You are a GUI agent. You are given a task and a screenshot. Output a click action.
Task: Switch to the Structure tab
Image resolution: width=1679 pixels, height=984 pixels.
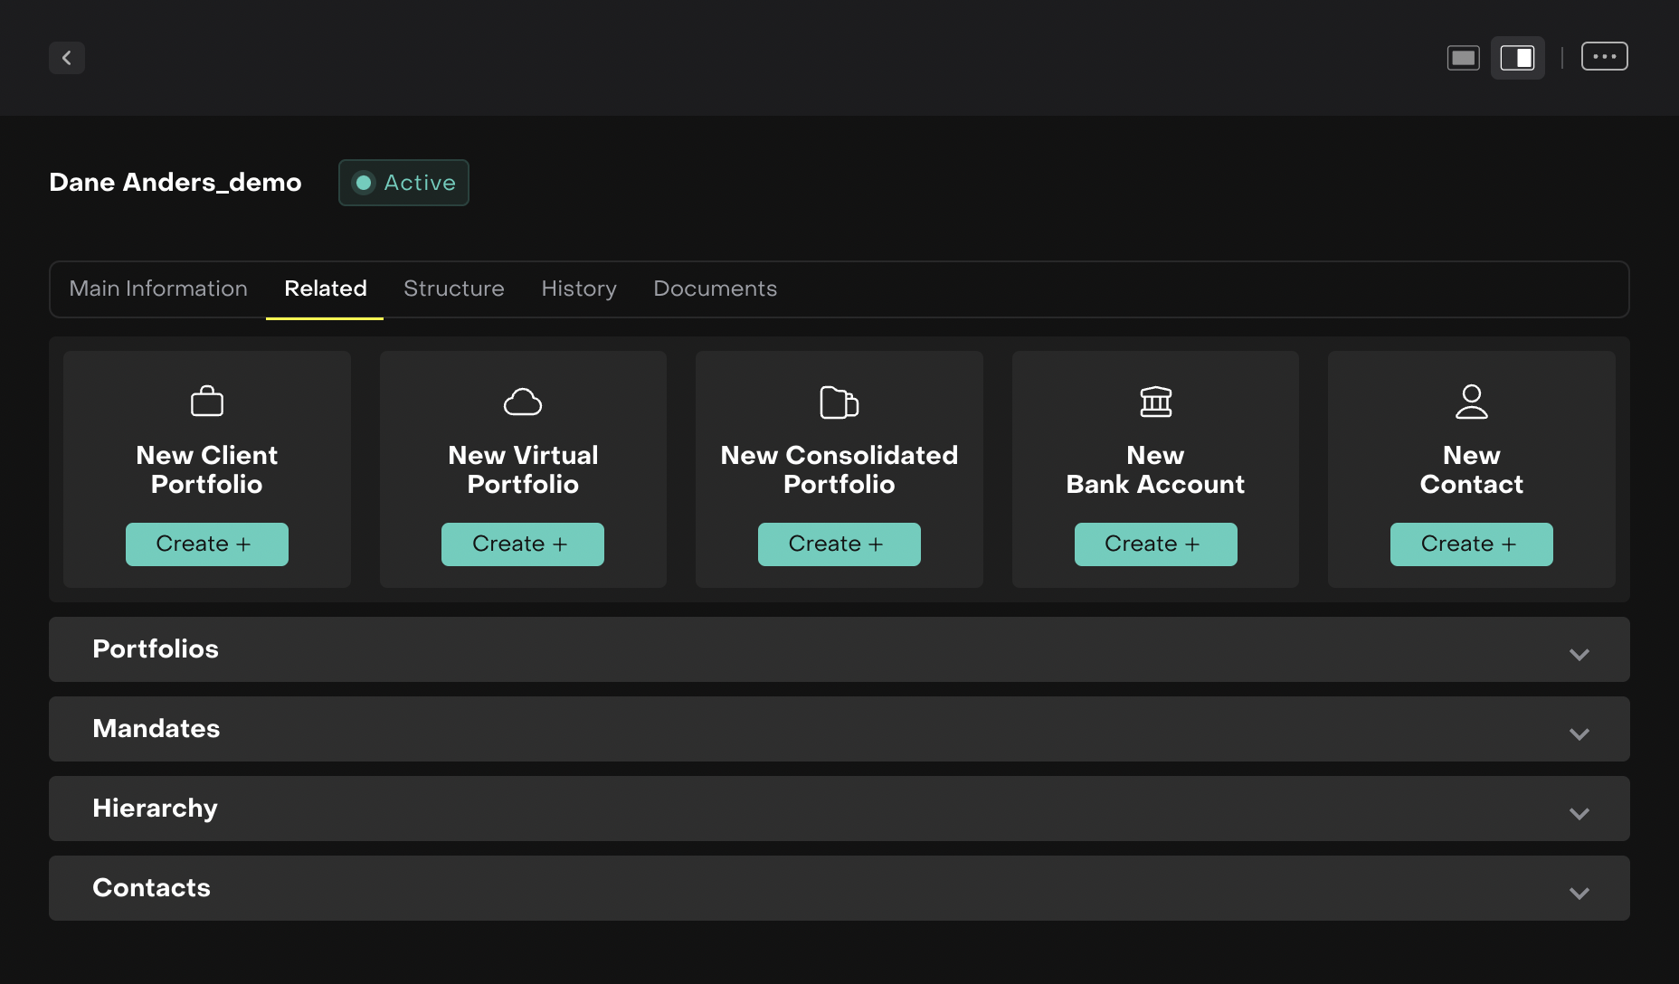453,289
